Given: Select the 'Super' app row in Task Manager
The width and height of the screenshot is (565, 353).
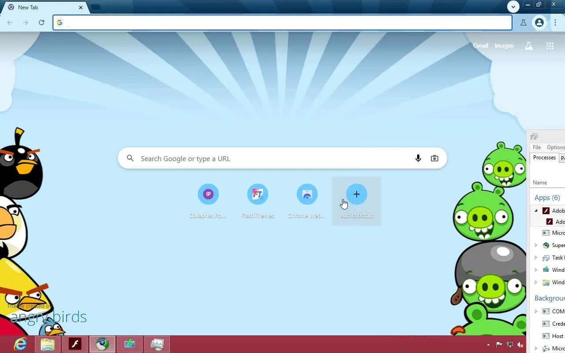Looking at the screenshot, I should click(x=547, y=245).
